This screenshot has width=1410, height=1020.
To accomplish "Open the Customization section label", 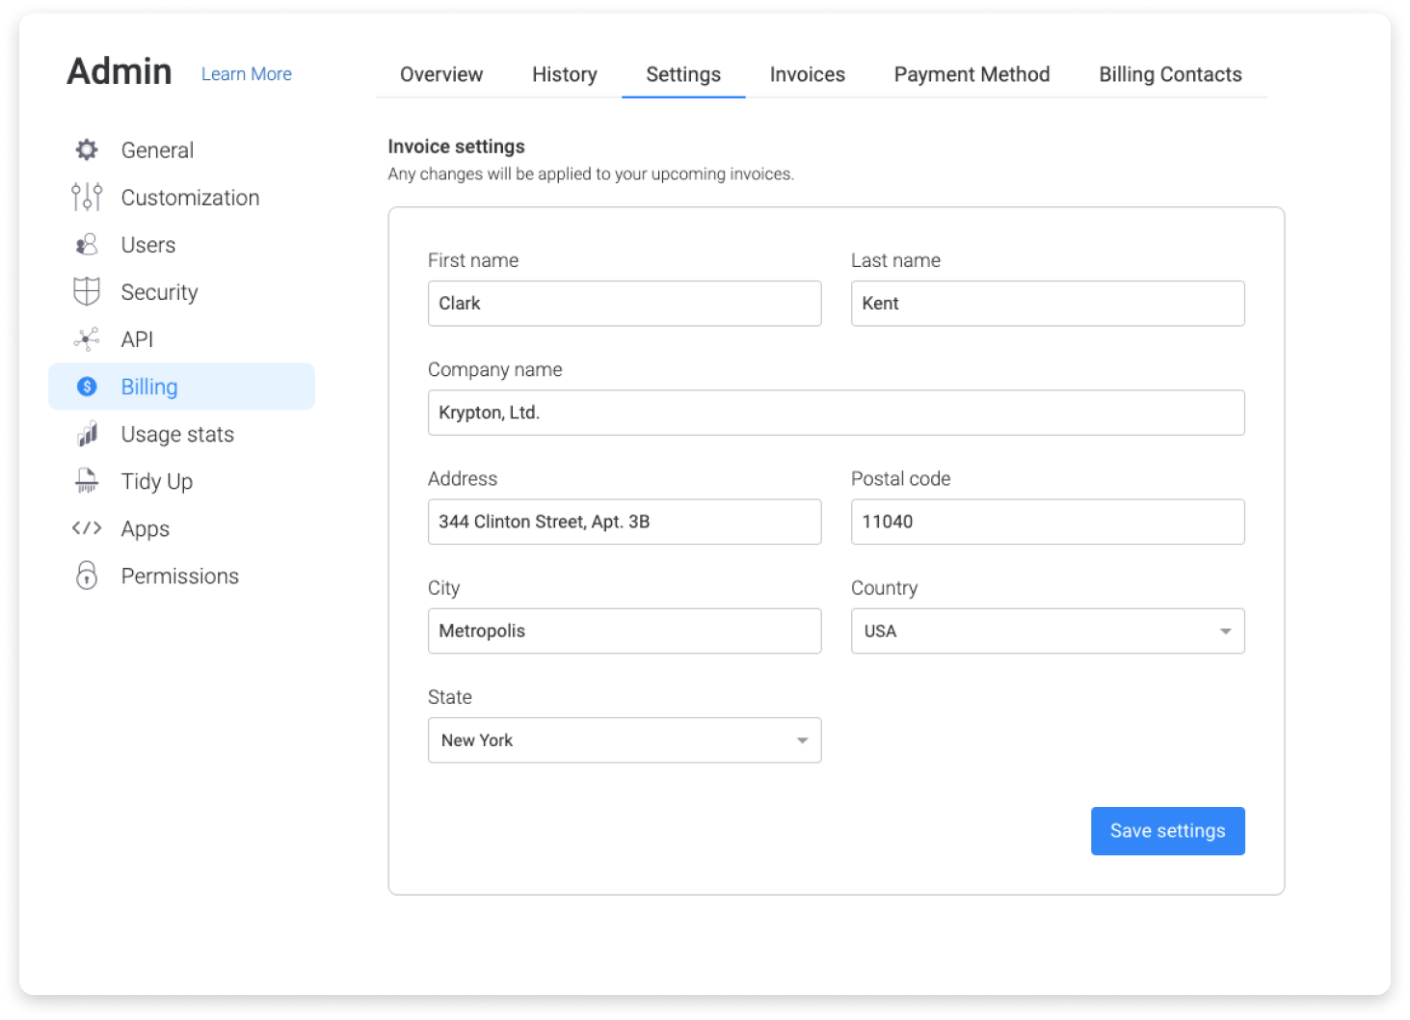I will pos(190,198).
